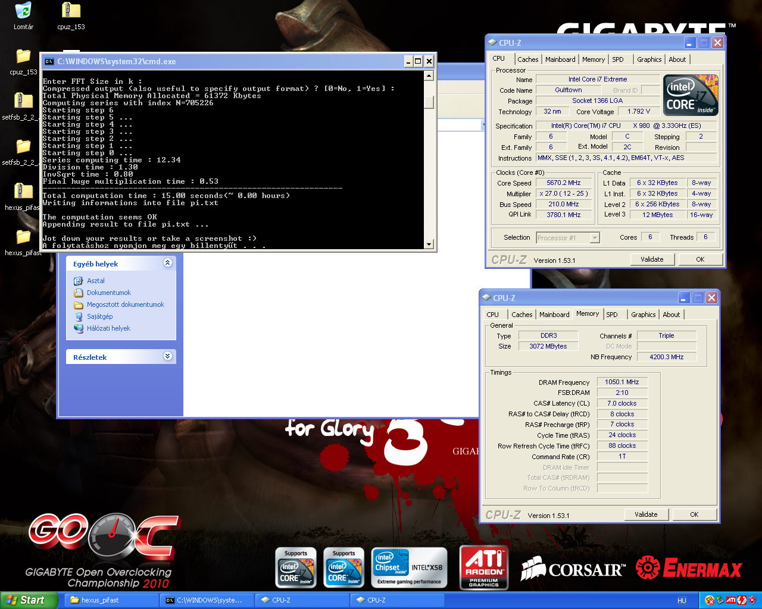Image resolution: width=762 pixels, height=609 pixels.
Task: Switch to About tab in upper CPU-Z
Action: click(677, 59)
